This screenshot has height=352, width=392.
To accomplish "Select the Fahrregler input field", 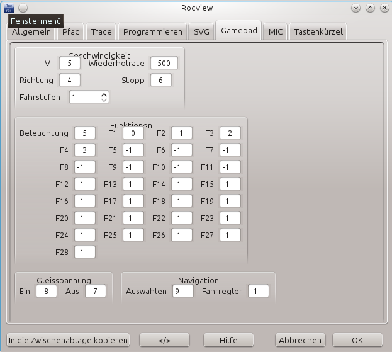I will [258, 292].
